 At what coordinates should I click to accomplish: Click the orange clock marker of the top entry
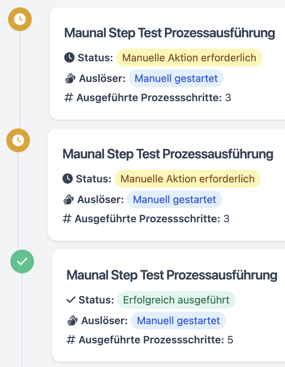pos(20,19)
